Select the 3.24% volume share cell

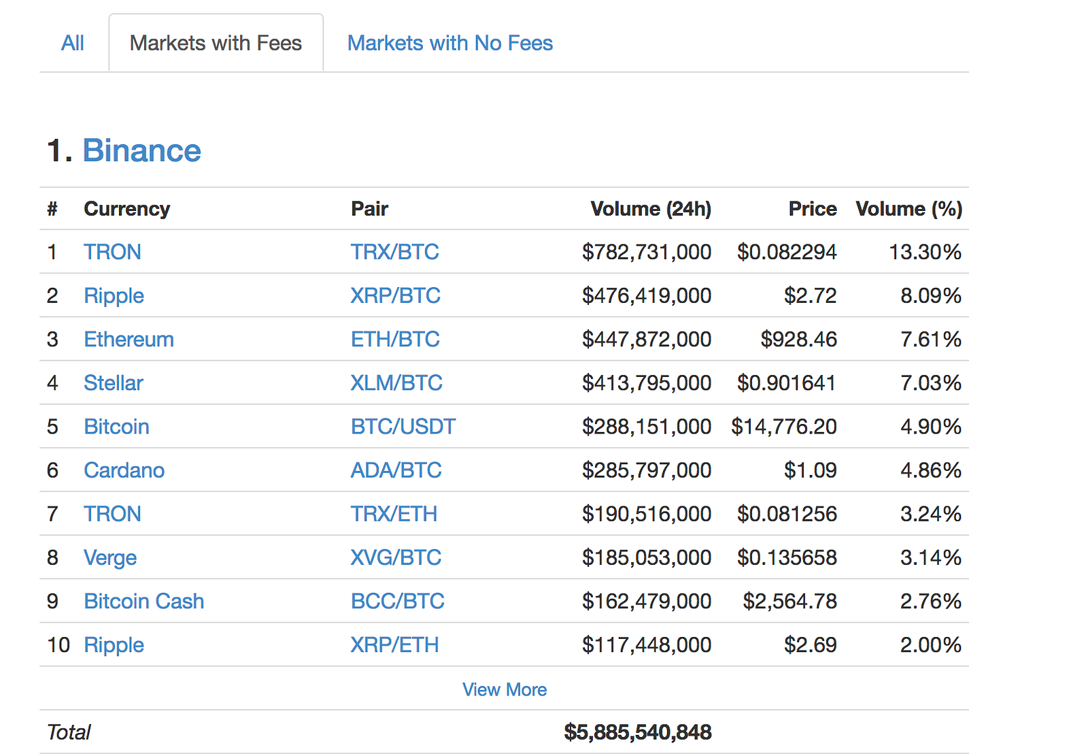[x=931, y=513]
